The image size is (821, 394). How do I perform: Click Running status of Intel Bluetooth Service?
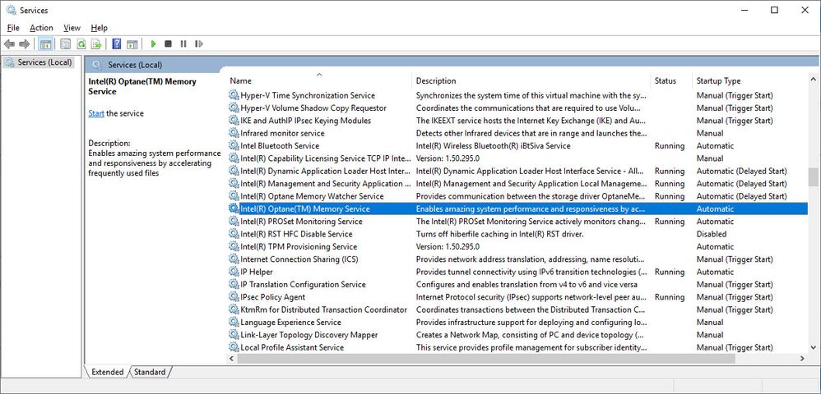(670, 145)
